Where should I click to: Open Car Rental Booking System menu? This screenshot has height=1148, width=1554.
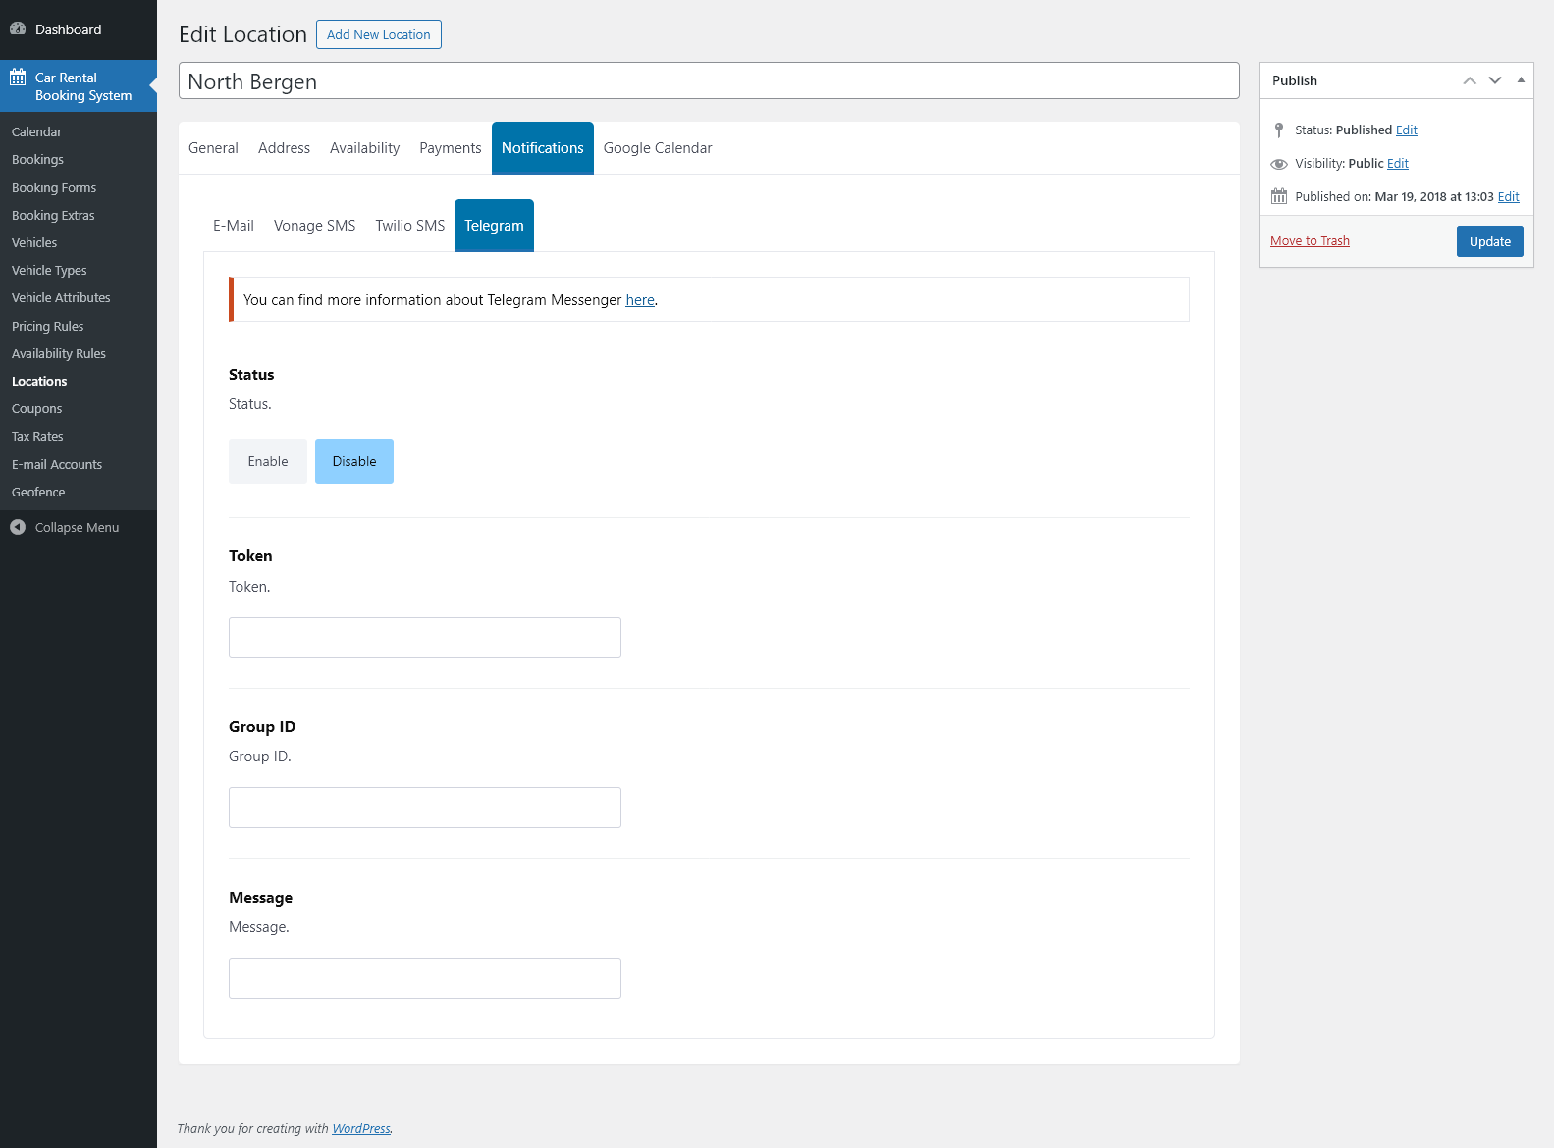coord(79,86)
